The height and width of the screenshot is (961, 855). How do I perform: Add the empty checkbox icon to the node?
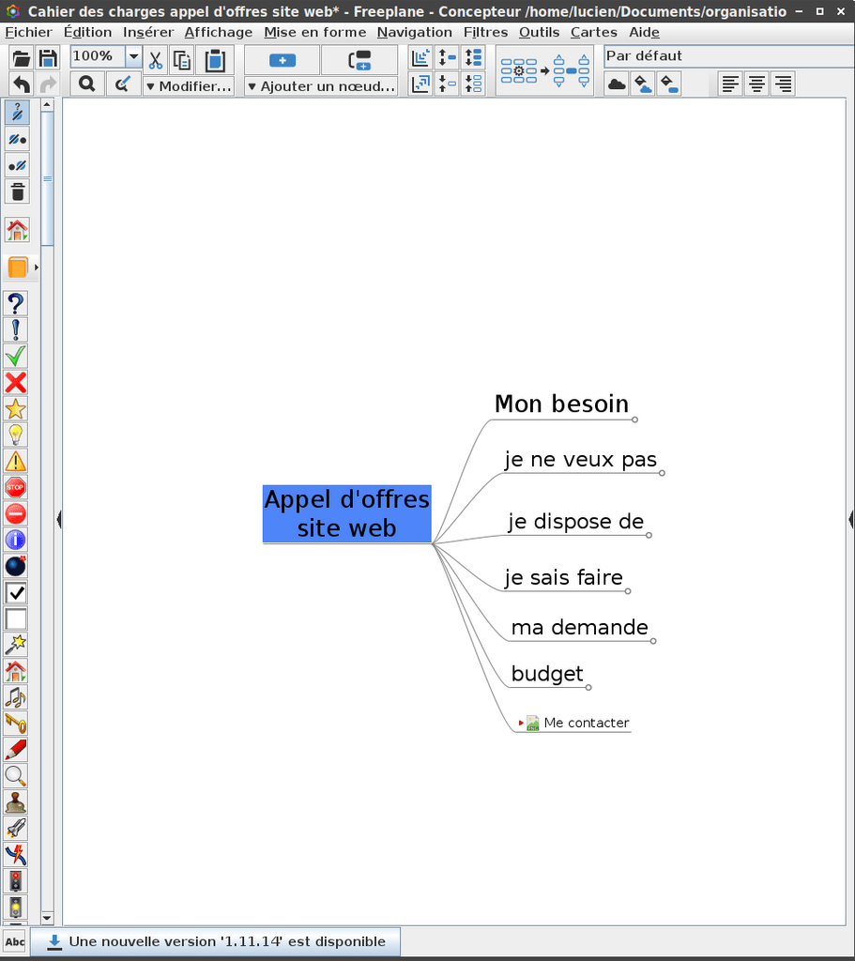16,619
